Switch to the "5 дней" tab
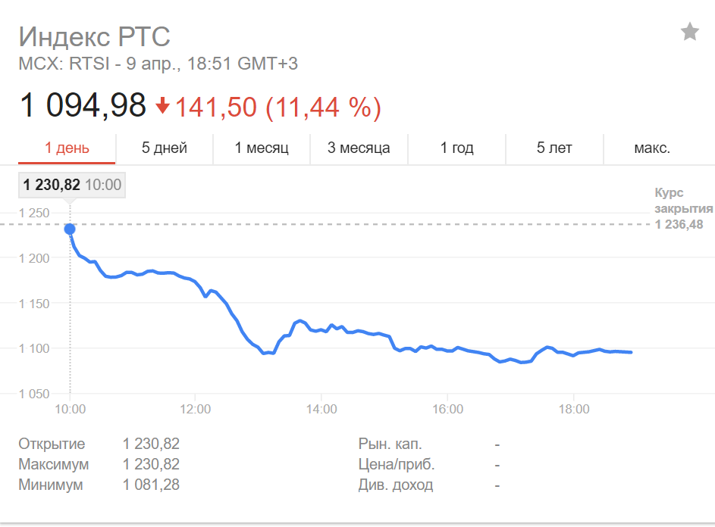 165,148
